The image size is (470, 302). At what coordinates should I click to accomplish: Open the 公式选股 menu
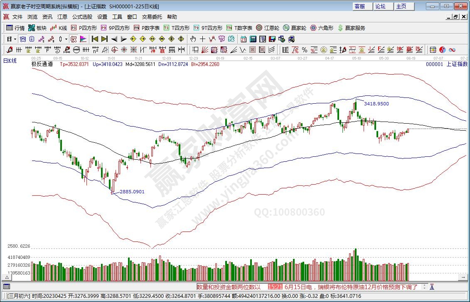pos(82,17)
